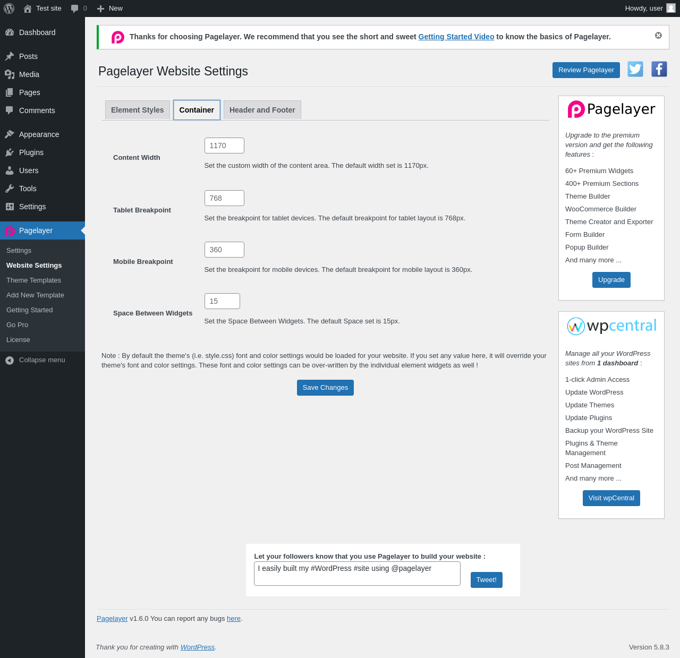Viewport: 680px width, 658px height.
Task: Open the Header and Footer tab
Action: 262,110
